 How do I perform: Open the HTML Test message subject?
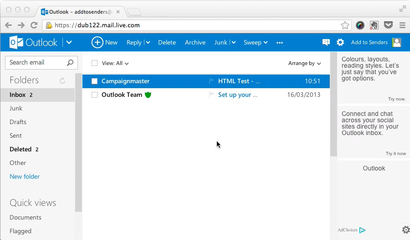point(239,81)
